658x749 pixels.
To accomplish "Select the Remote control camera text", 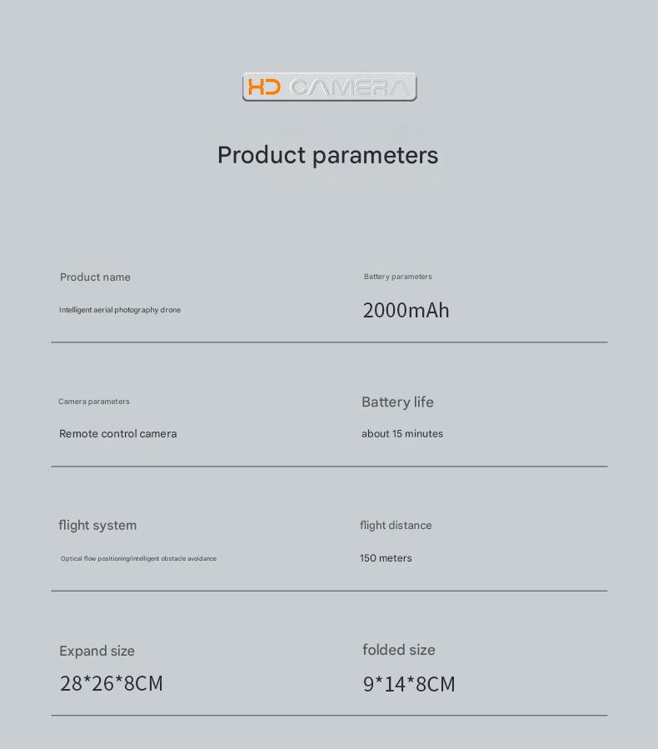I will click(118, 434).
